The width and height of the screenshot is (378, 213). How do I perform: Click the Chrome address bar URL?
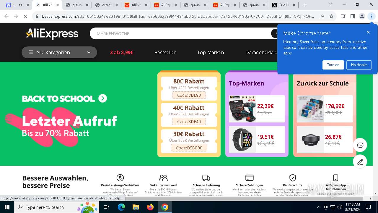[178, 17]
